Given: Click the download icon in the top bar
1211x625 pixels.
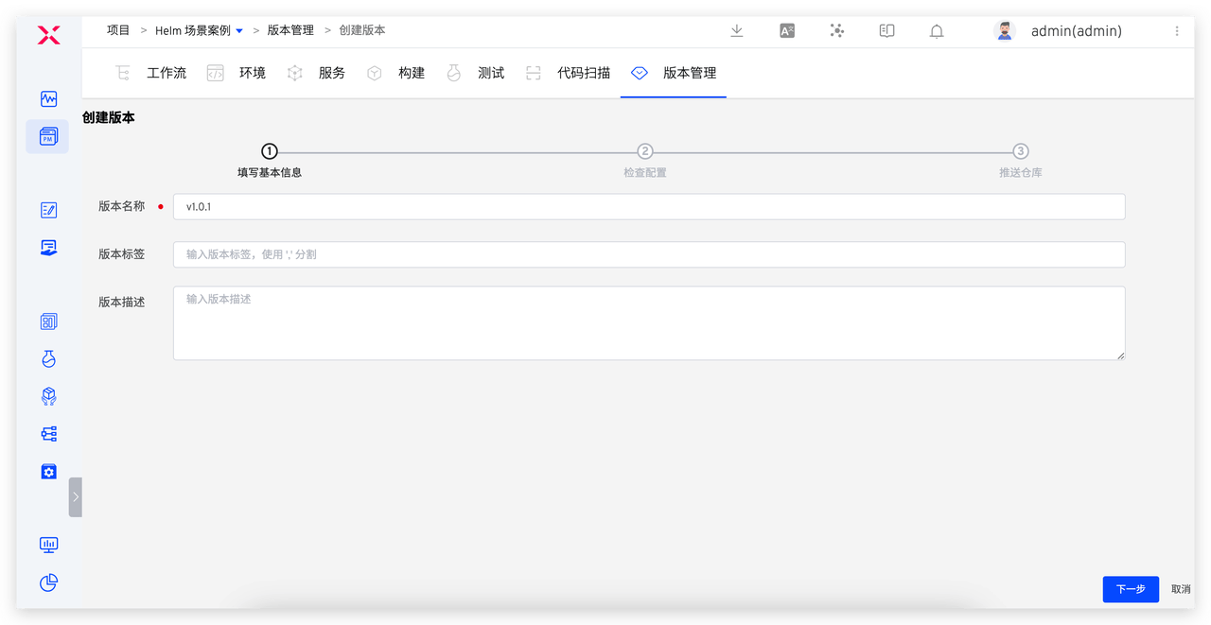Looking at the screenshot, I should click(x=736, y=30).
